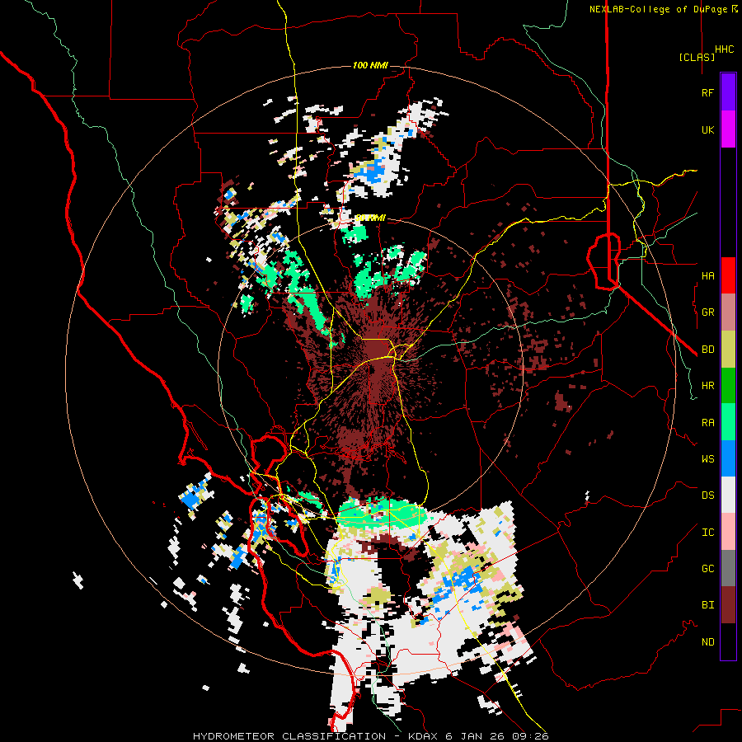
Task: Click the DS white legend swatch
Action: click(728, 495)
